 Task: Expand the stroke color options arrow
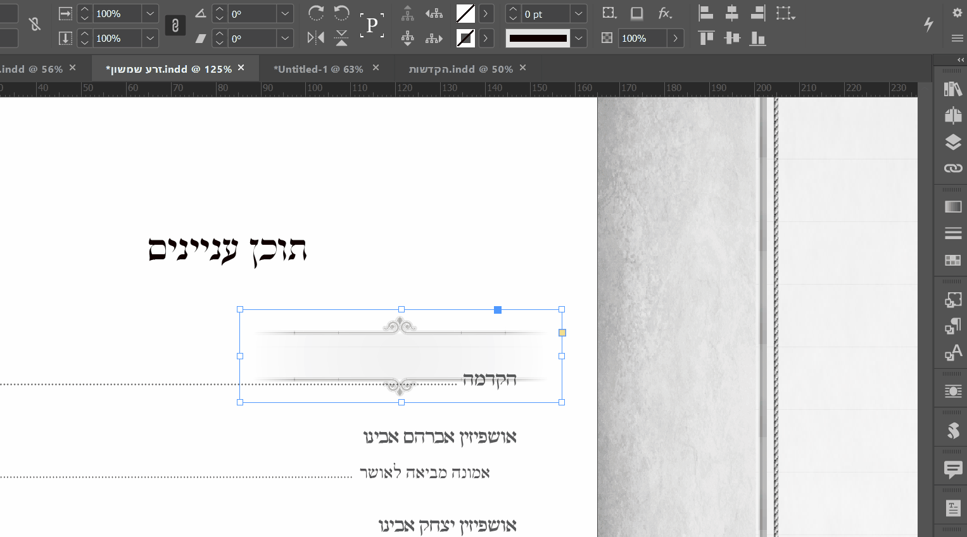pyautogui.click(x=486, y=38)
